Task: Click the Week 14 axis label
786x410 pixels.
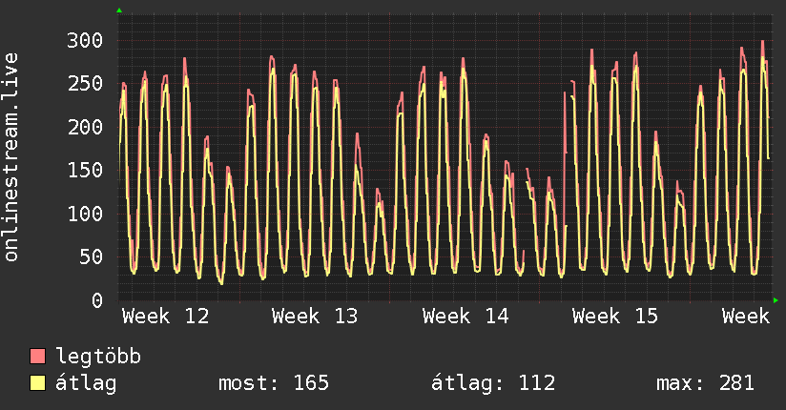Action: pos(465,317)
